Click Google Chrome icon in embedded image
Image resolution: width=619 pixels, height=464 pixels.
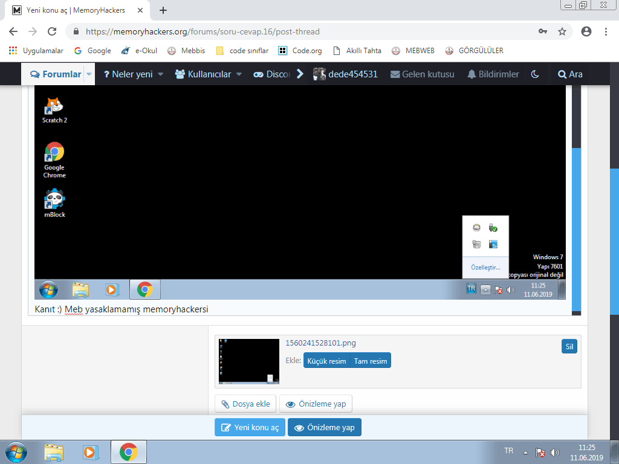[x=54, y=160]
